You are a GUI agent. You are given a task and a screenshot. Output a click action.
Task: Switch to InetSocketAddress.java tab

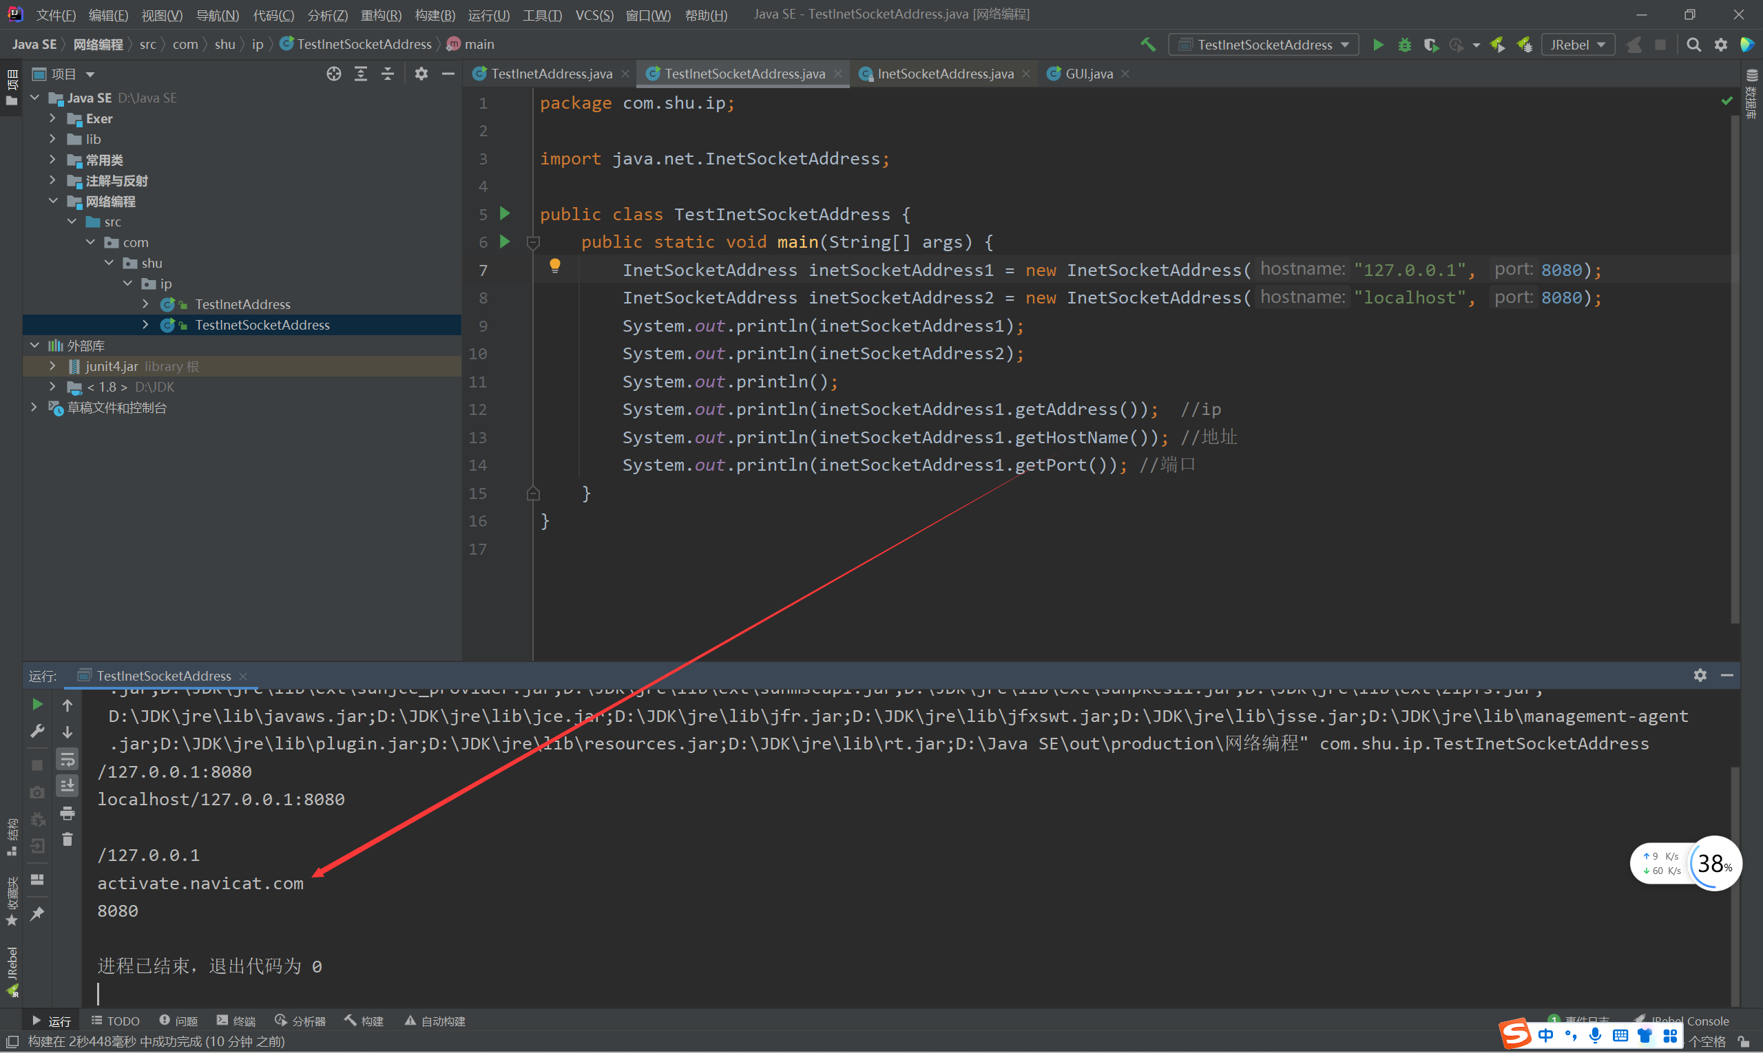944,74
